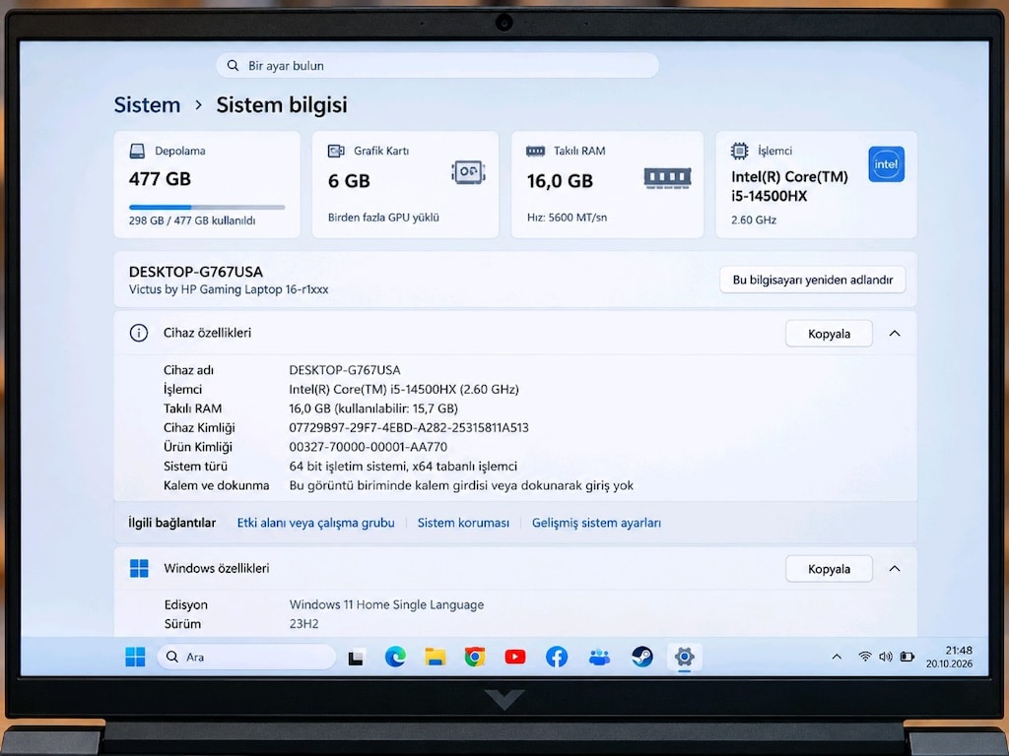Click the taskbar Ara search box
Image resolution: width=1009 pixels, height=756 pixels.
pos(246,657)
